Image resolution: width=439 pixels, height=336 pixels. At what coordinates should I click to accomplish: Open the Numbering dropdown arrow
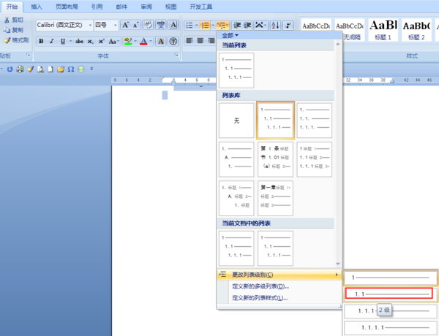click(212, 26)
